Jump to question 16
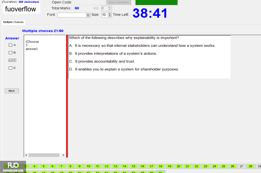This screenshot has height=173, width=261. (142, 166)
